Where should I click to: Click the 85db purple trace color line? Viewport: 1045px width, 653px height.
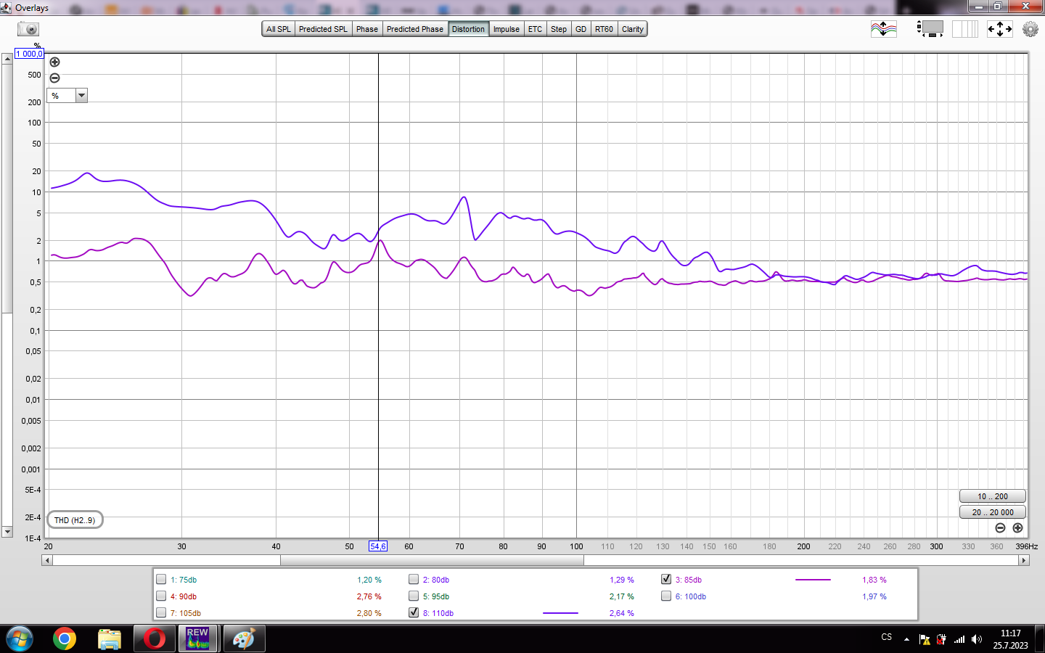point(813,580)
